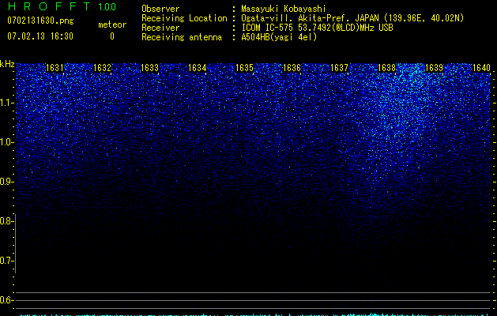Click the 0.6 frequency axis label
This screenshot has height=316, width=497.
coord(6,300)
